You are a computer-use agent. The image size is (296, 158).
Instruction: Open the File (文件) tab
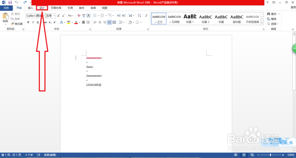[7, 8]
